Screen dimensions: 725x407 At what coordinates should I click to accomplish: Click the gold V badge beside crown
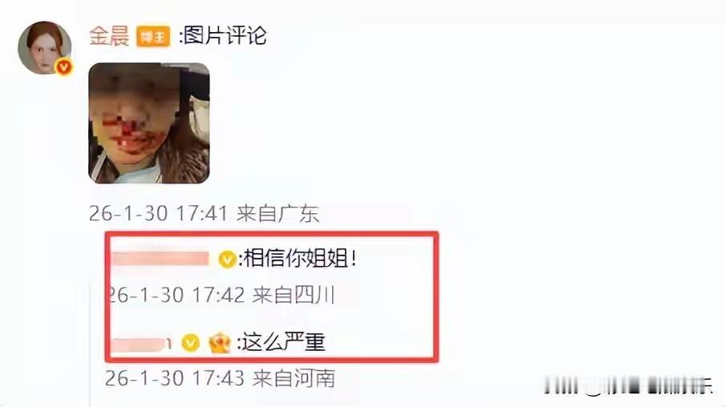tap(191, 343)
